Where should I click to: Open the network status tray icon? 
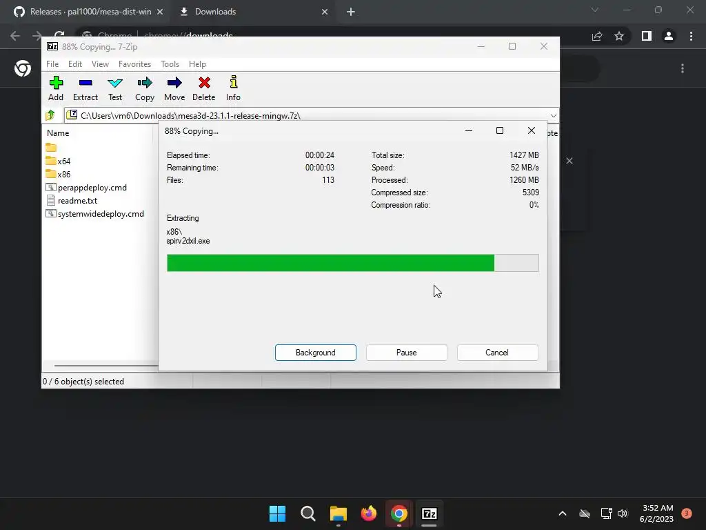click(607, 513)
